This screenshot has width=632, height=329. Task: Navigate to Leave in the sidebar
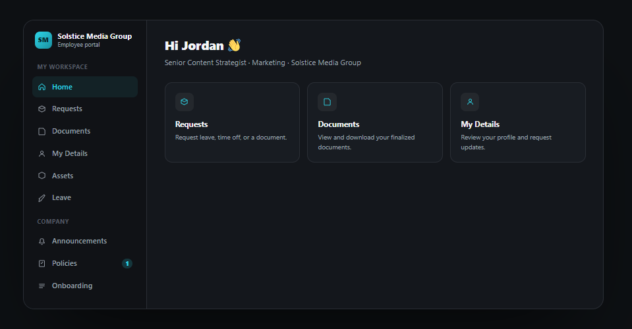pyautogui.click(x=85, y=197)
